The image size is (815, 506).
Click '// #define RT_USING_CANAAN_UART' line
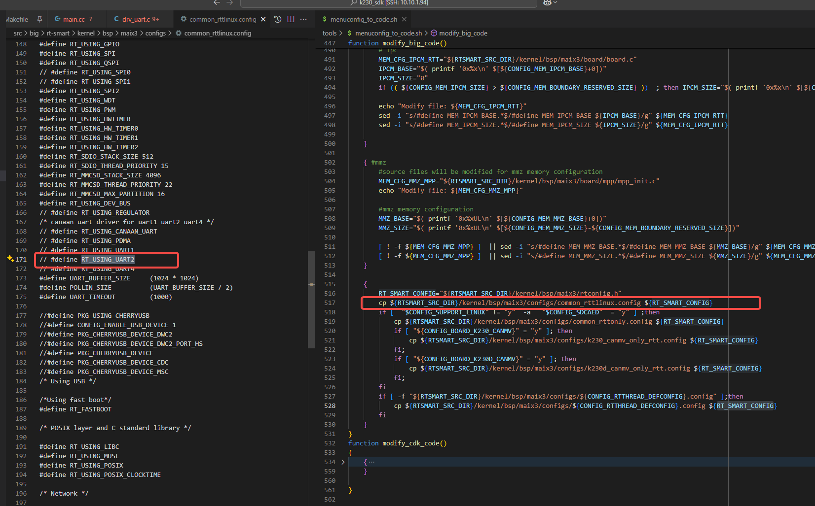(x=98, y=231)
